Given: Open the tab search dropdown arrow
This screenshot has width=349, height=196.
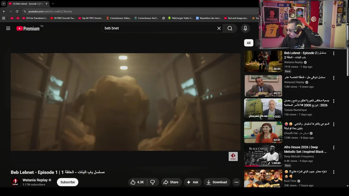Looking at the screenshot, I should point(4,4).
